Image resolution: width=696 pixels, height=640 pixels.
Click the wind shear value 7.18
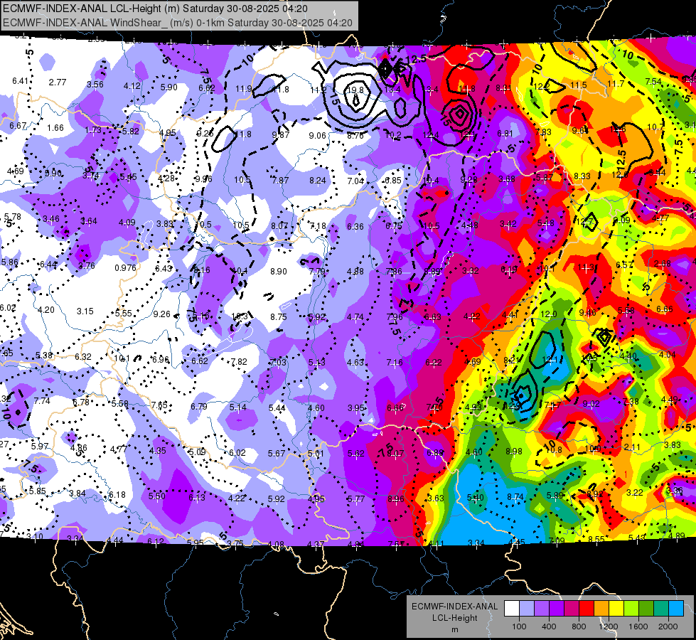pyautogui.click(x=318, y=226)
